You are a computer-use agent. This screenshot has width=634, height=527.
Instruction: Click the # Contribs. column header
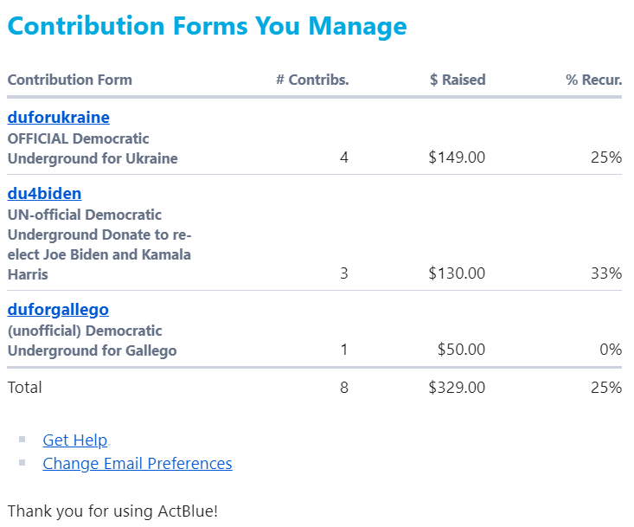(x=312, y=80)
